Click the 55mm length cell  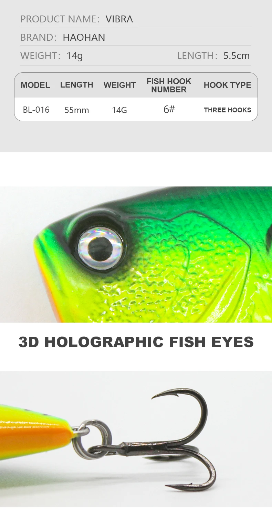pyautogui.click(x=77, y=110)
